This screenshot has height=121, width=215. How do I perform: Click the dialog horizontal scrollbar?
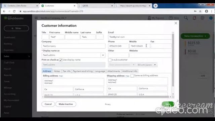[106, 97]
